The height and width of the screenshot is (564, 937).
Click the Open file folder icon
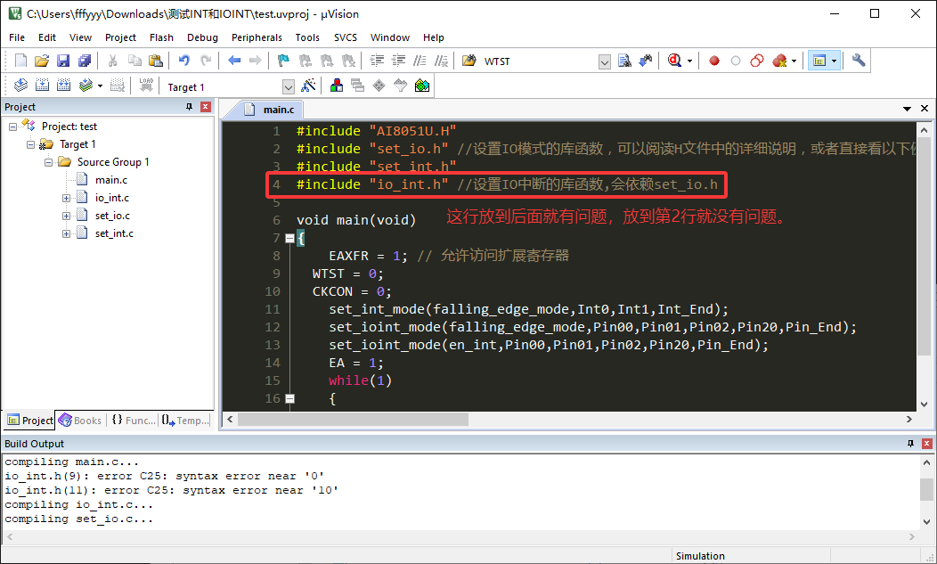point(42,61)
